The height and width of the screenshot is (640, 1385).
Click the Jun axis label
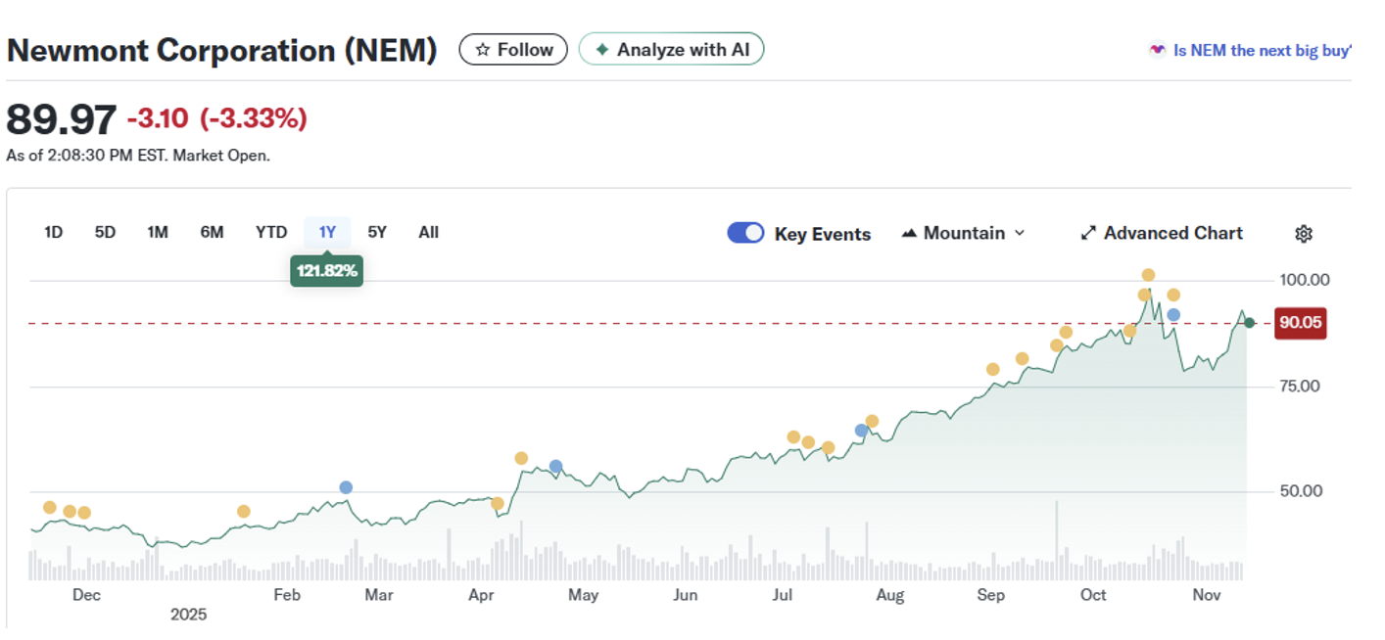pyautogui.click(x=685, y=595)
